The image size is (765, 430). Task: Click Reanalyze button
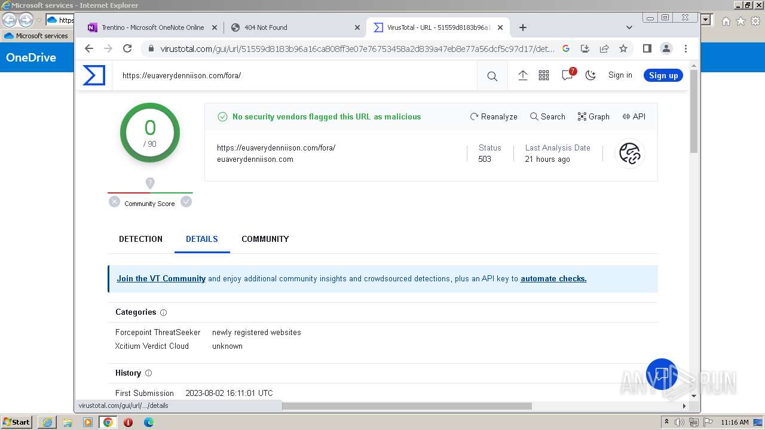pos(494,116)
